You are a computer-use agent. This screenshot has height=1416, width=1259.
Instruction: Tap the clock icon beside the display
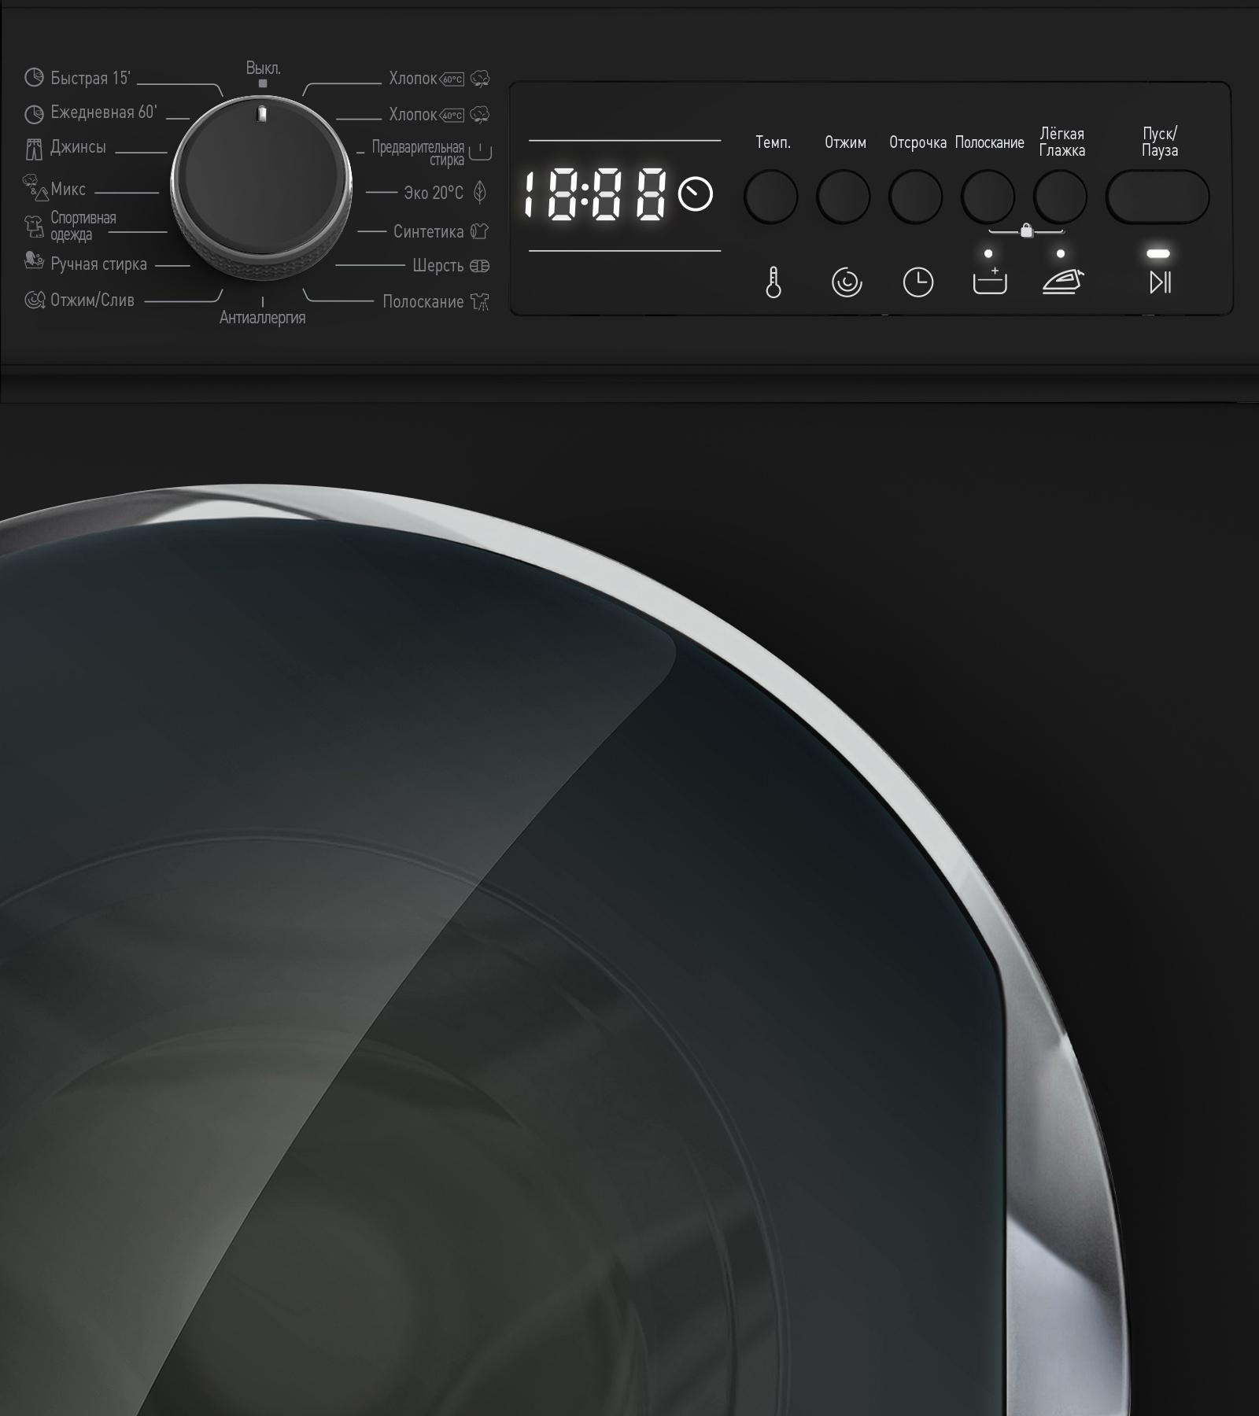[x=696, y=194]
